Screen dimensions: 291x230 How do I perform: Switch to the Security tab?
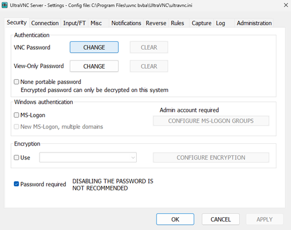click(17, 23)
